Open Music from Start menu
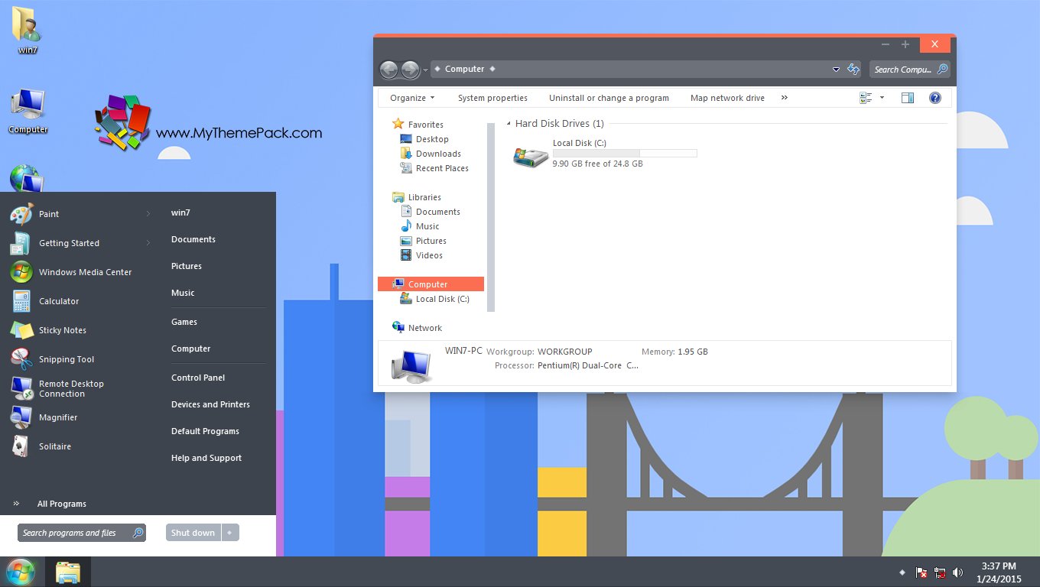Viewport: 1040px width, 587px height. (x=183, y=293)
